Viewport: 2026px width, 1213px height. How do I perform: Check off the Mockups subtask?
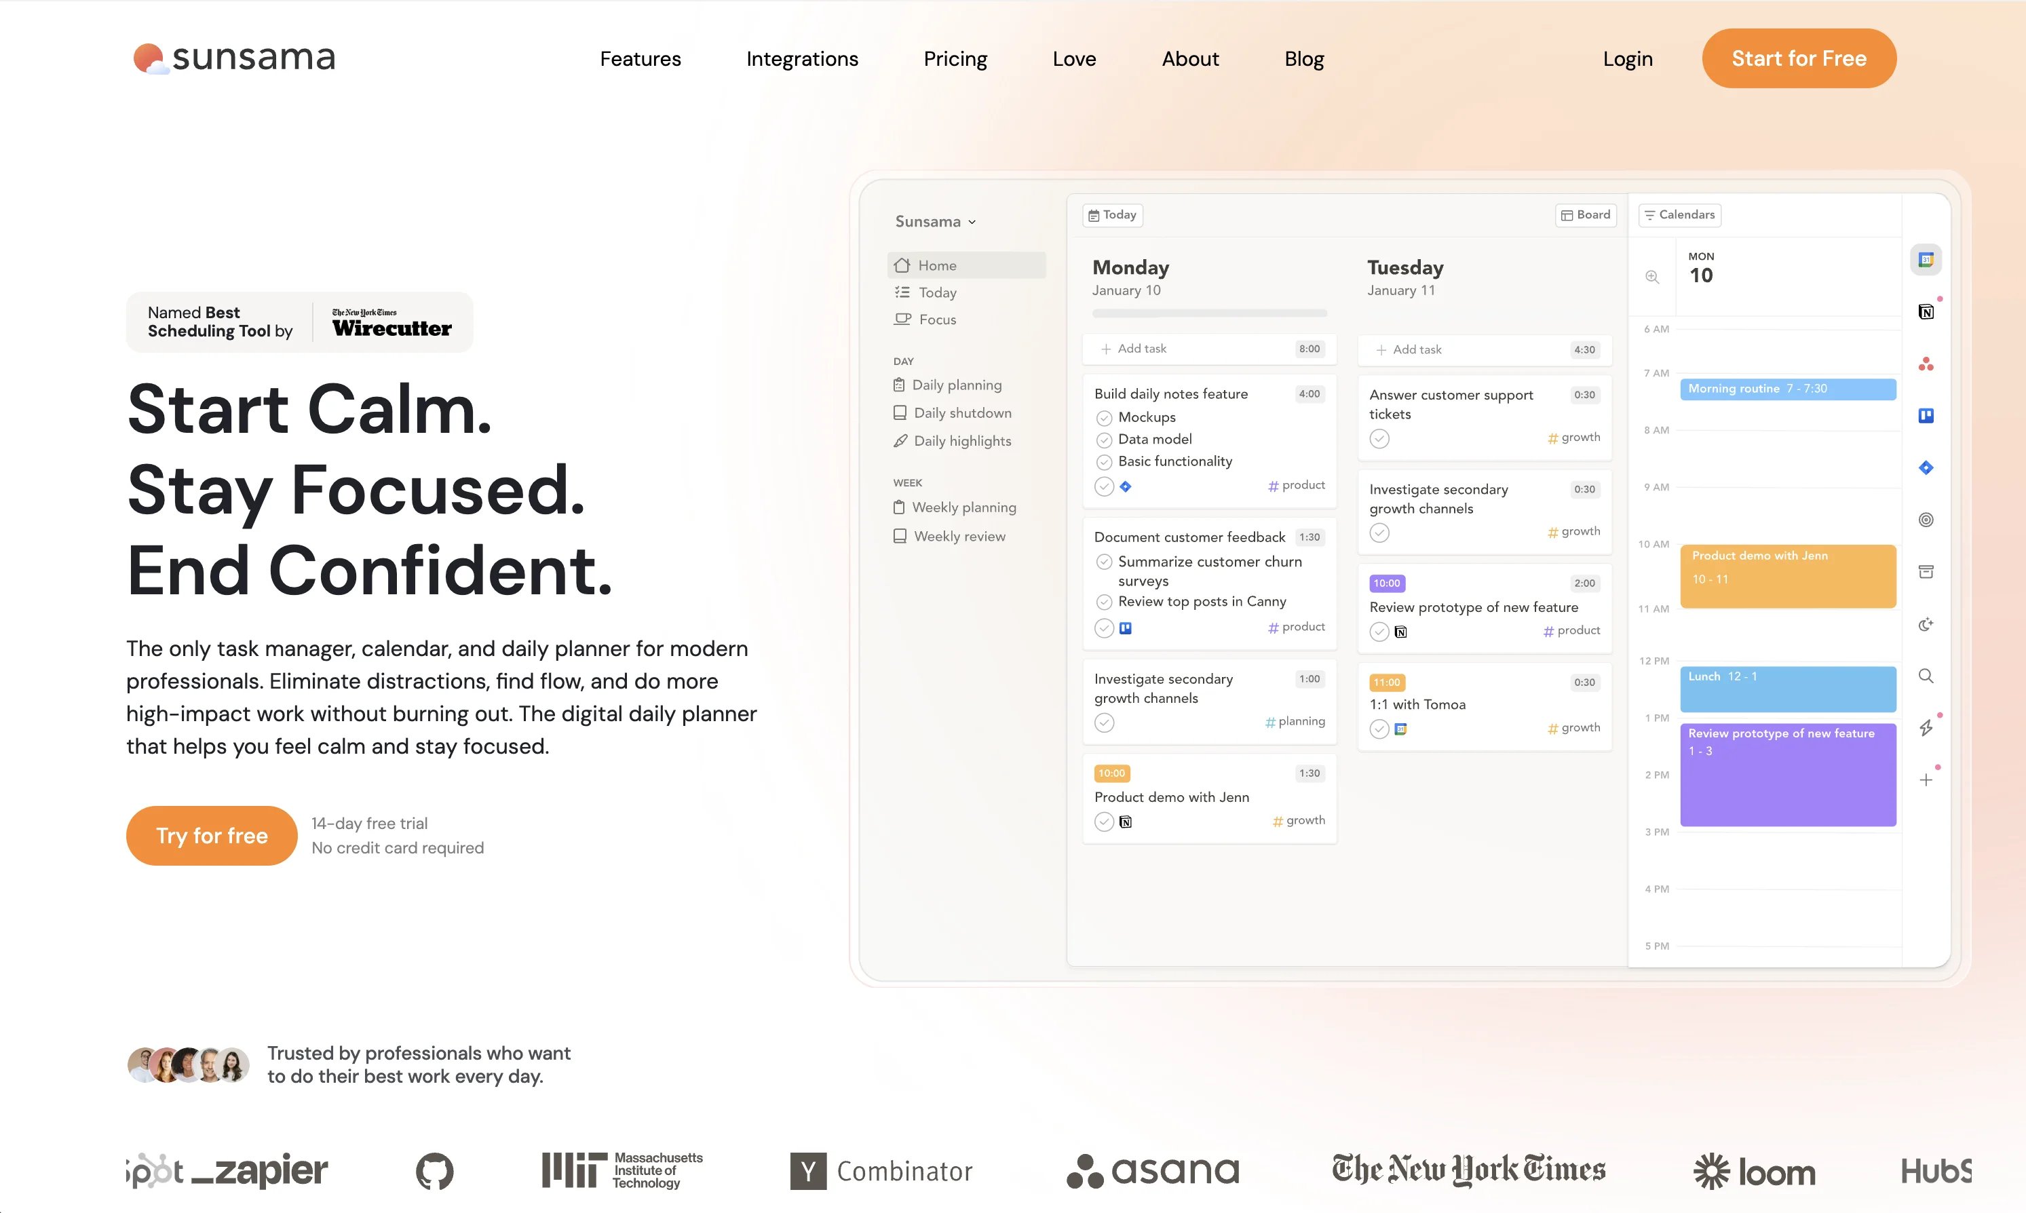(1104, 418)
